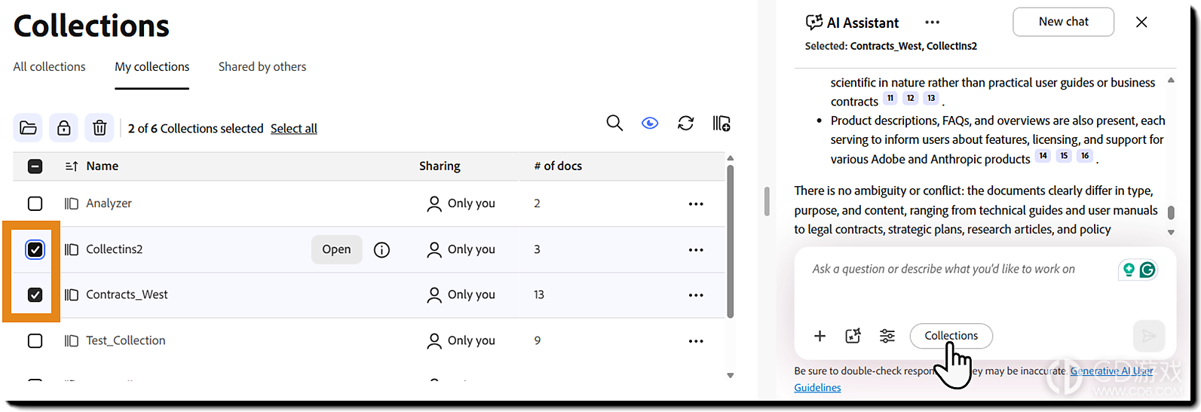Create a new collection icon
Screen dimensions: 1201x412
[722, 123]
